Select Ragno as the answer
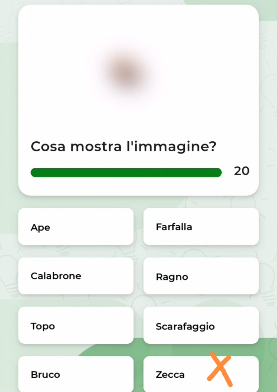The height and width of the screenshot is (392, 277). pos(201,276)
